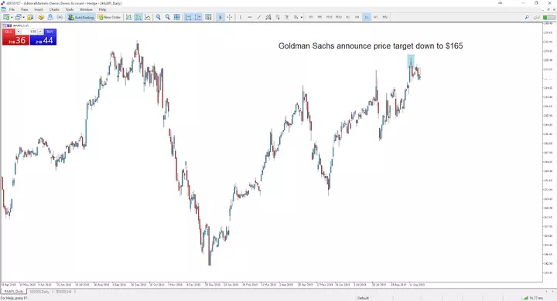The width and height of the screenshot is (557, 301).
Task: Select the horizontal line drawing tool
Action: pos(250,17)
